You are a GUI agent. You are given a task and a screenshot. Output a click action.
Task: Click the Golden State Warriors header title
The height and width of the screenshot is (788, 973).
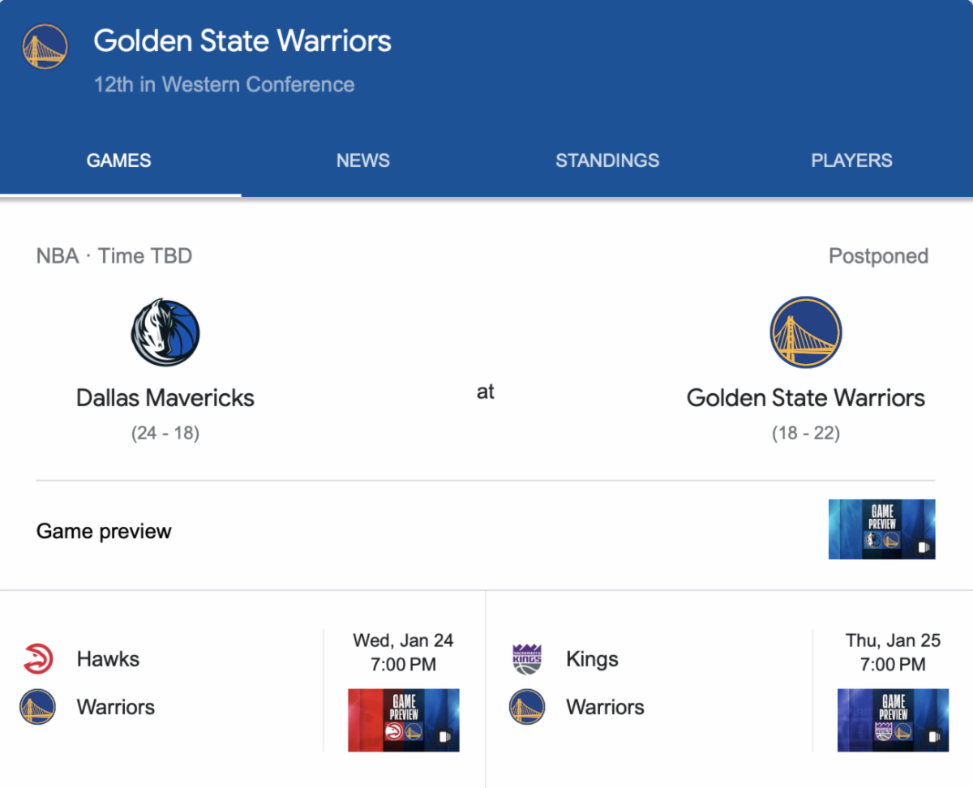pos(242,41)
